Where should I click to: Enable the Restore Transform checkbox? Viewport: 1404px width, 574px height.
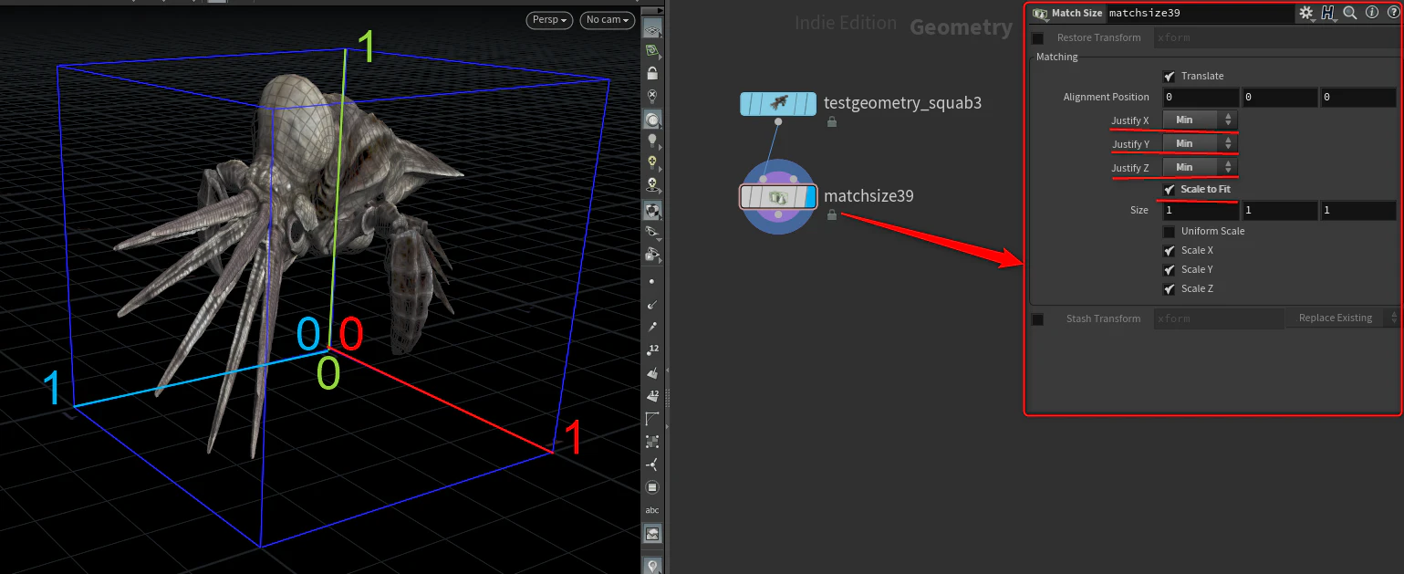pyautogui.click(x=1038, y=38)
